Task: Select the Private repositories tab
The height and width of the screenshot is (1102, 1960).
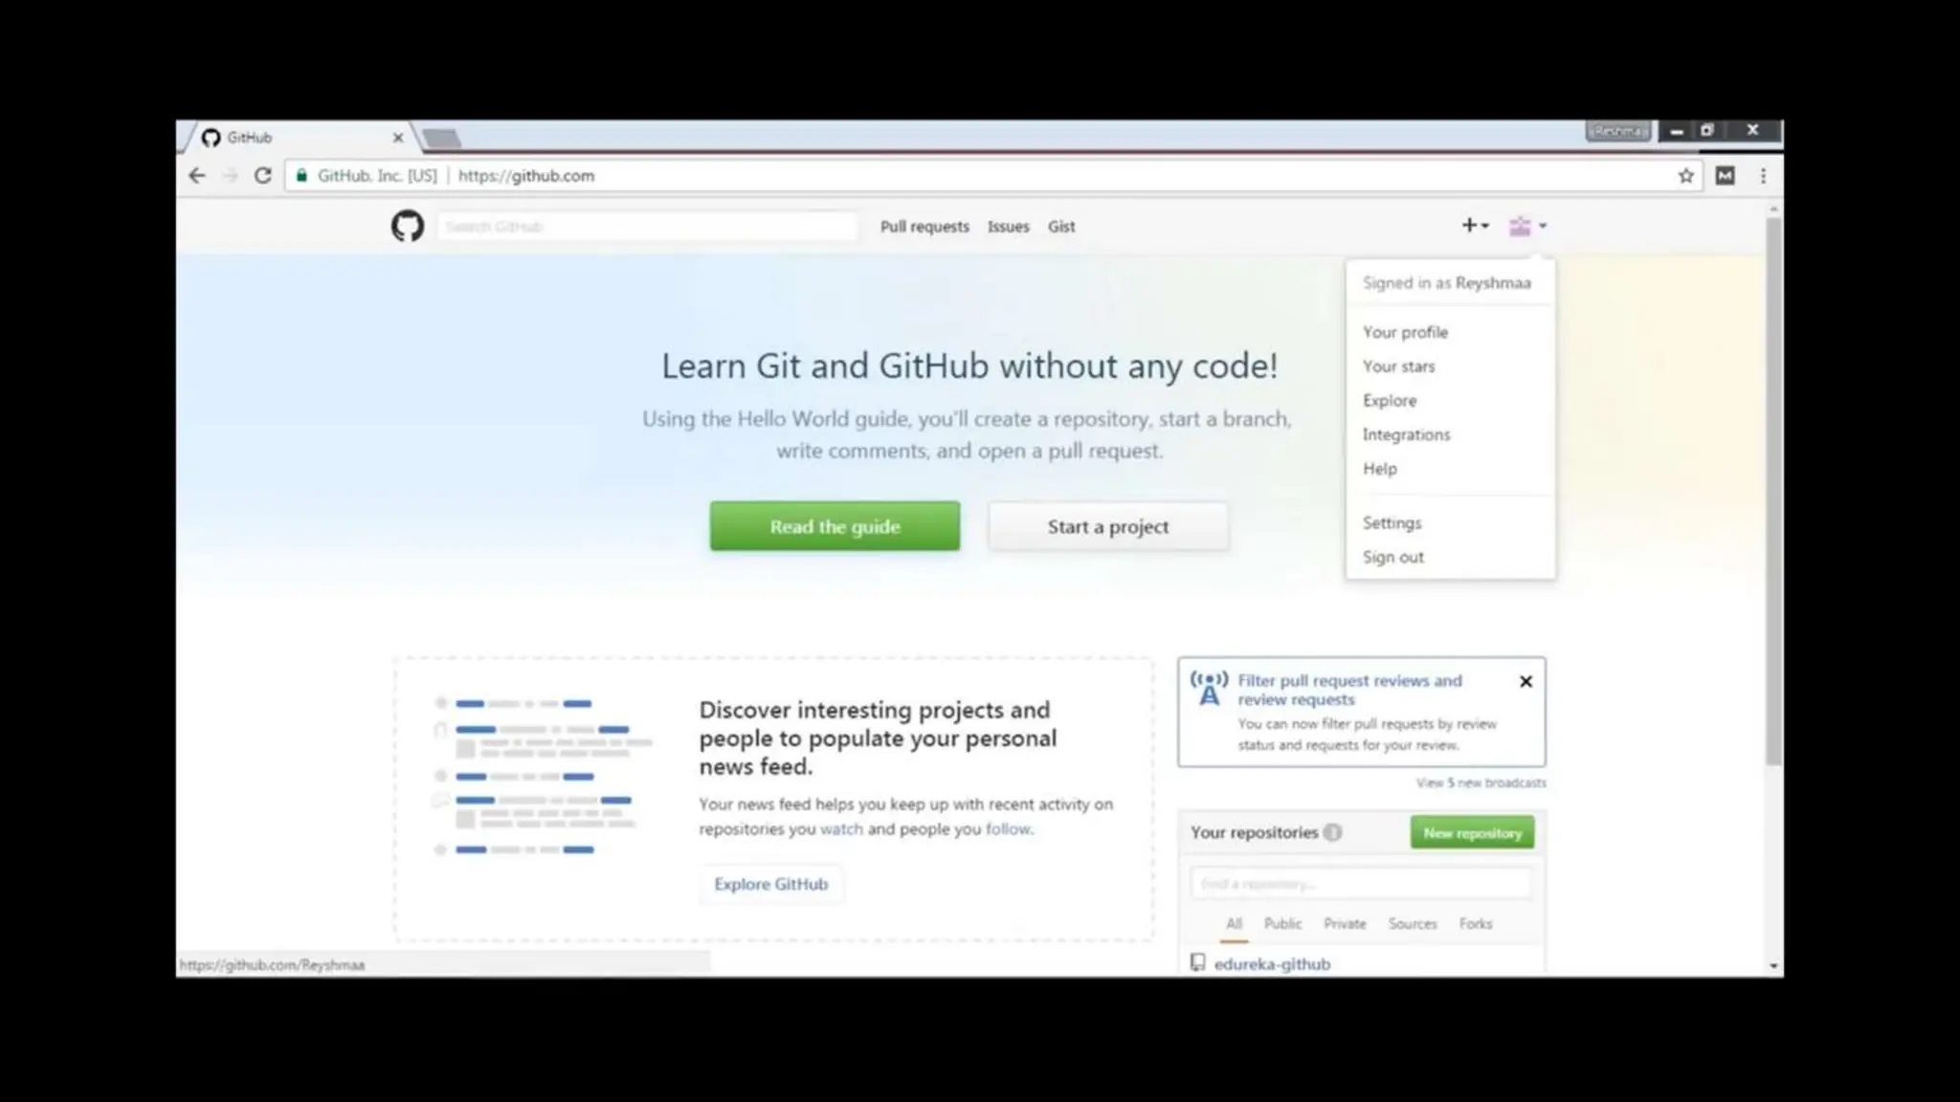Action: point(1345,923)
